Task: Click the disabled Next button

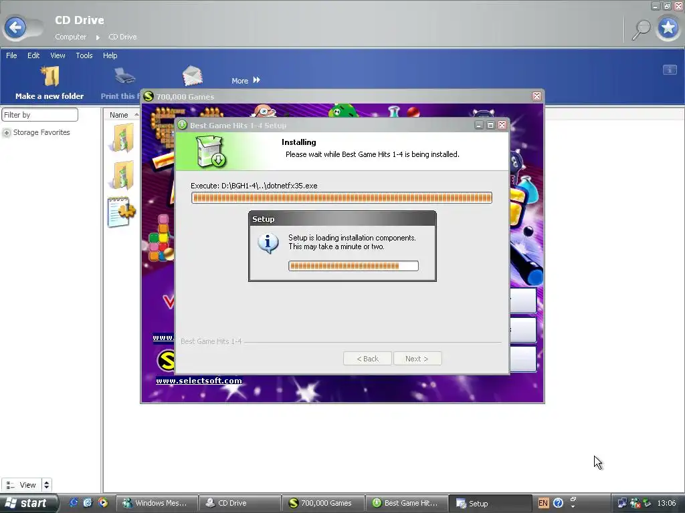Action: [x=417, y=359]
